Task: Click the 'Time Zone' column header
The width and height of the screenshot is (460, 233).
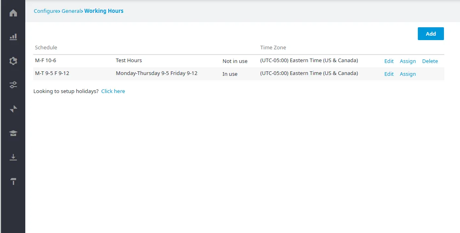Action: 273,47
